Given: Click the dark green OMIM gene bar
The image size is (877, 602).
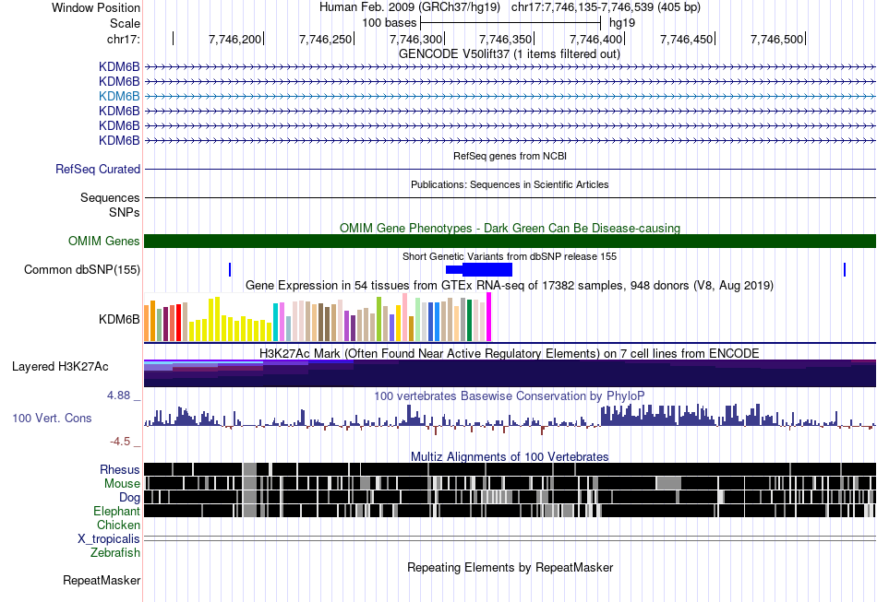Looking at the screenshot, I should (510, 241).
